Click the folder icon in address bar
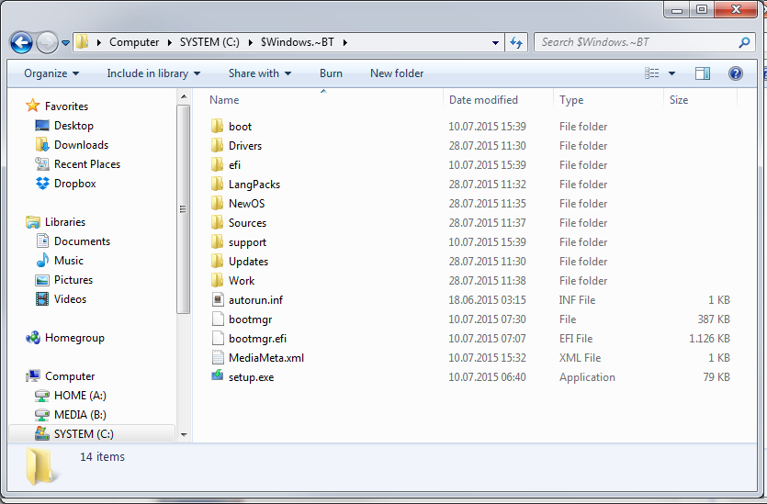Image resolution: width=767 pixels, height=504 pixels. coord(83,42)
